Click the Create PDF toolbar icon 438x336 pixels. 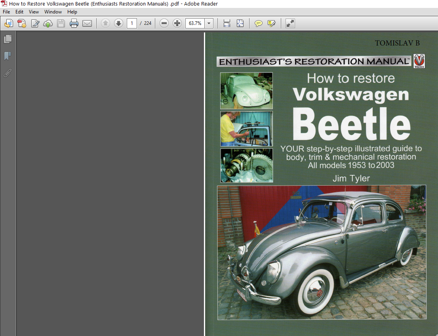coord(22,23)
